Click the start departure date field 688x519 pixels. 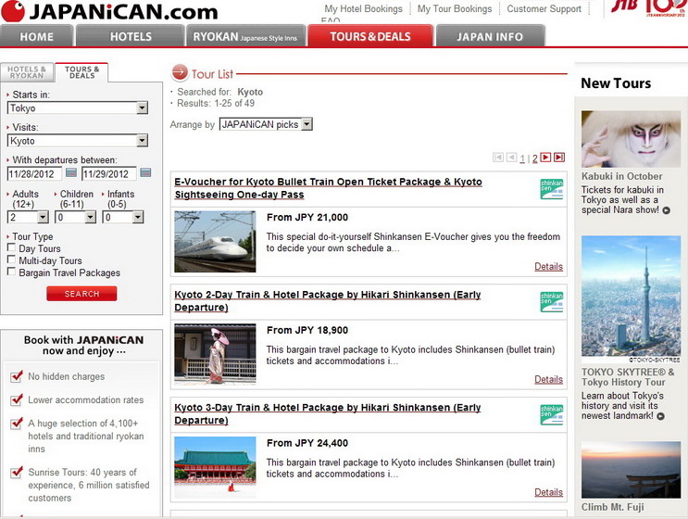(34, 174)
